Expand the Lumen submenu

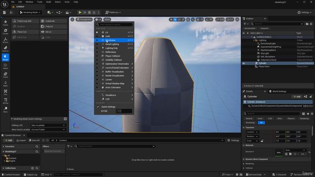coord(114,80)
